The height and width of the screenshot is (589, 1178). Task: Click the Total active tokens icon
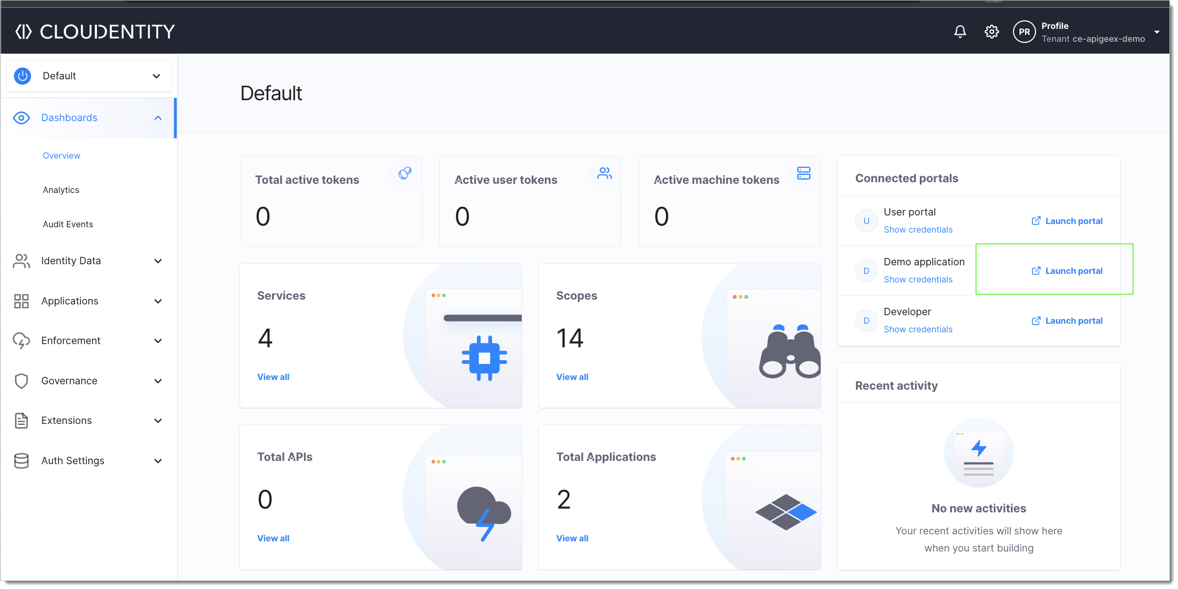(405, 173)
